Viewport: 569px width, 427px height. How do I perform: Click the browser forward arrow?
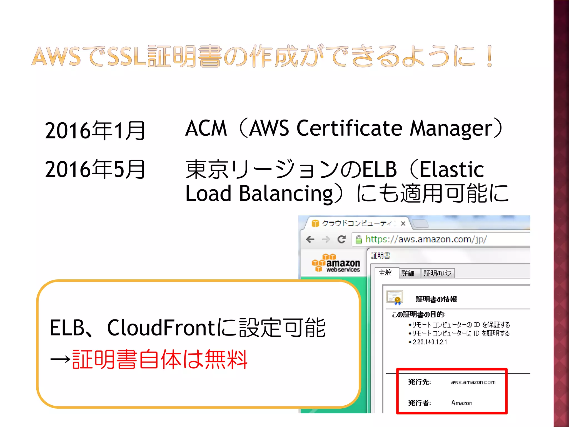click(x=326, y=239)
